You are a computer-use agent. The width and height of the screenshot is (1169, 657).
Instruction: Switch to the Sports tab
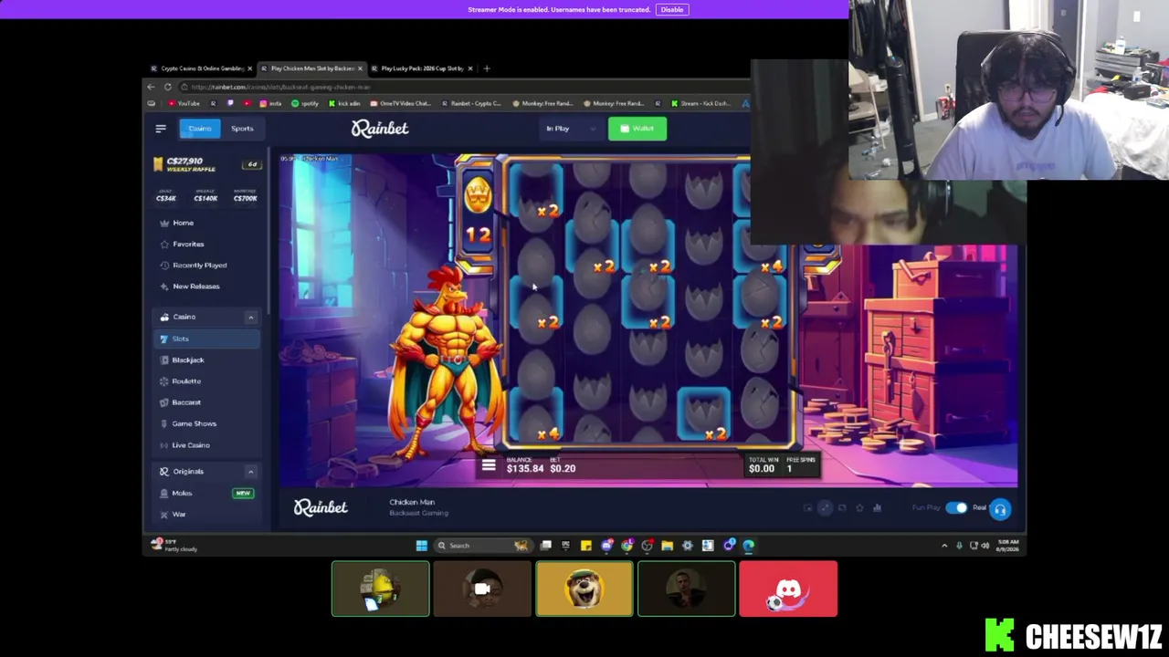[x=242, y=129]
